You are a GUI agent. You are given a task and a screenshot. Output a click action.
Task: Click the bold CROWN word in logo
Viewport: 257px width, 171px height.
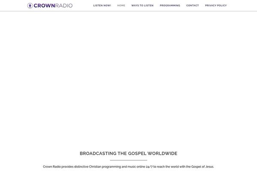tap(44, 6)
